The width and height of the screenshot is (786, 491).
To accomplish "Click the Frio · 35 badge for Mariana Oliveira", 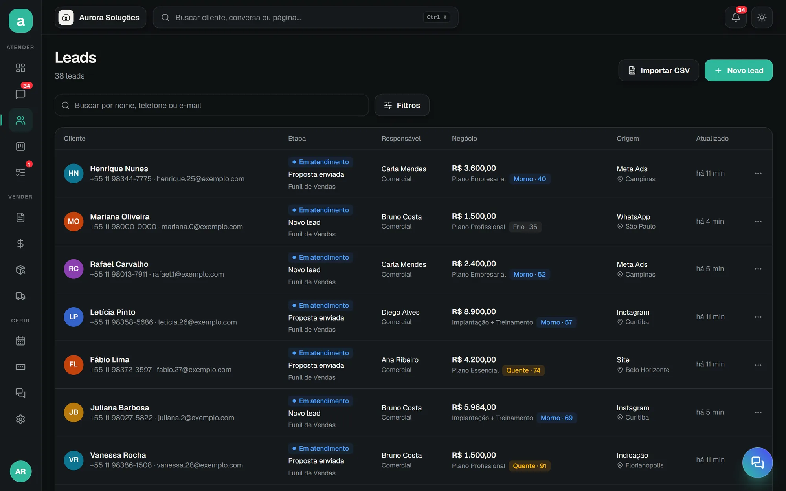I will (525, 227).
